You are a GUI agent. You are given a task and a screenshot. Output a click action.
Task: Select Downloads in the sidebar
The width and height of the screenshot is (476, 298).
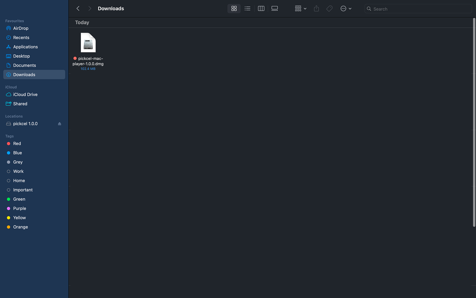24,74
